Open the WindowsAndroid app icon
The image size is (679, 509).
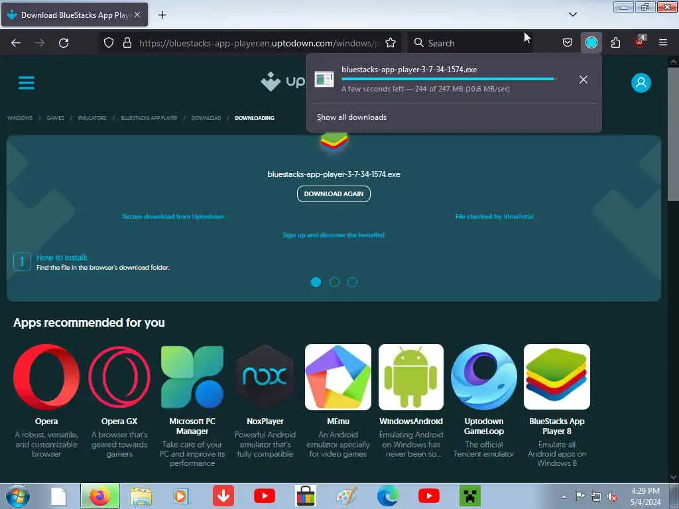coord(411,377)
